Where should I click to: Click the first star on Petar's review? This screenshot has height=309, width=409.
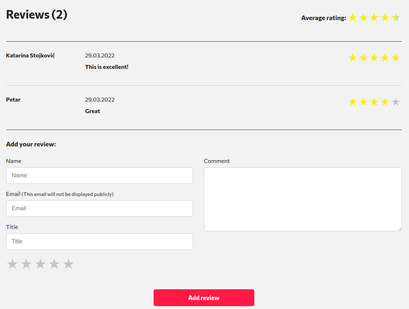tap(353, 102)
